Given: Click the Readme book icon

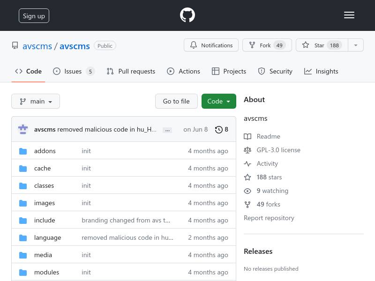Looking at the screenshot, I should click(247, 136).
